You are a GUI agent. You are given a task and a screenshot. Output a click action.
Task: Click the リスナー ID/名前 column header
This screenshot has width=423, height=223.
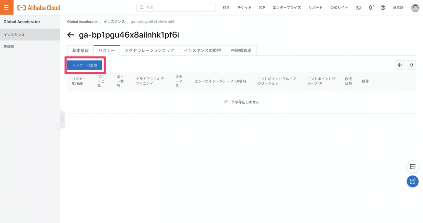click(79, 81)
